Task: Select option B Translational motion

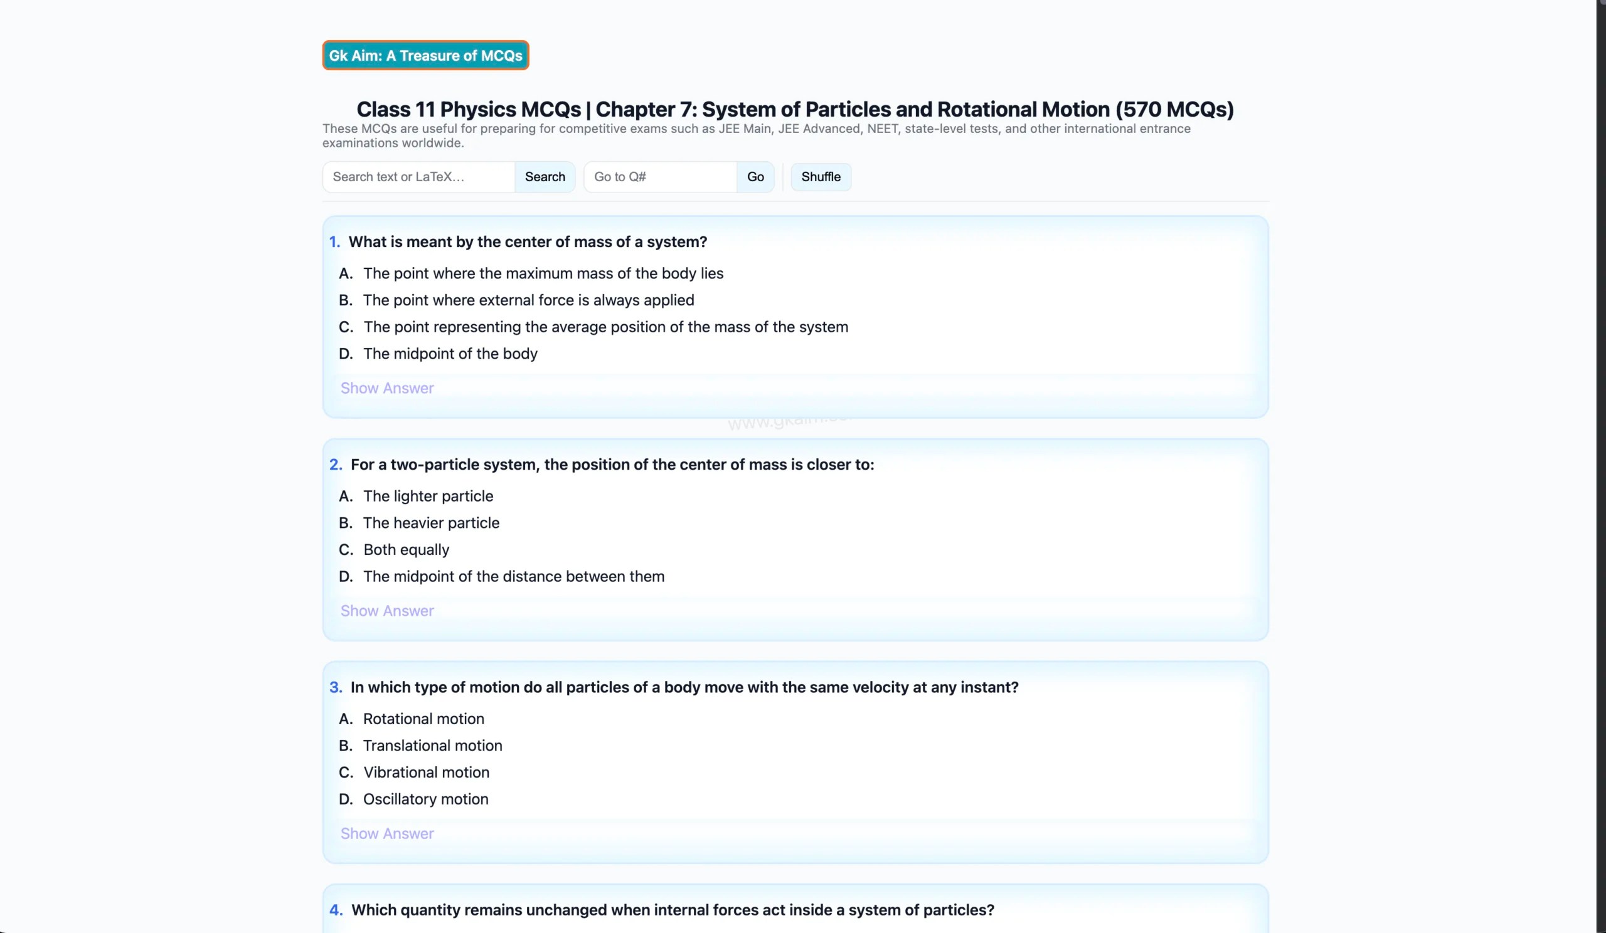Action: (432, 746)
